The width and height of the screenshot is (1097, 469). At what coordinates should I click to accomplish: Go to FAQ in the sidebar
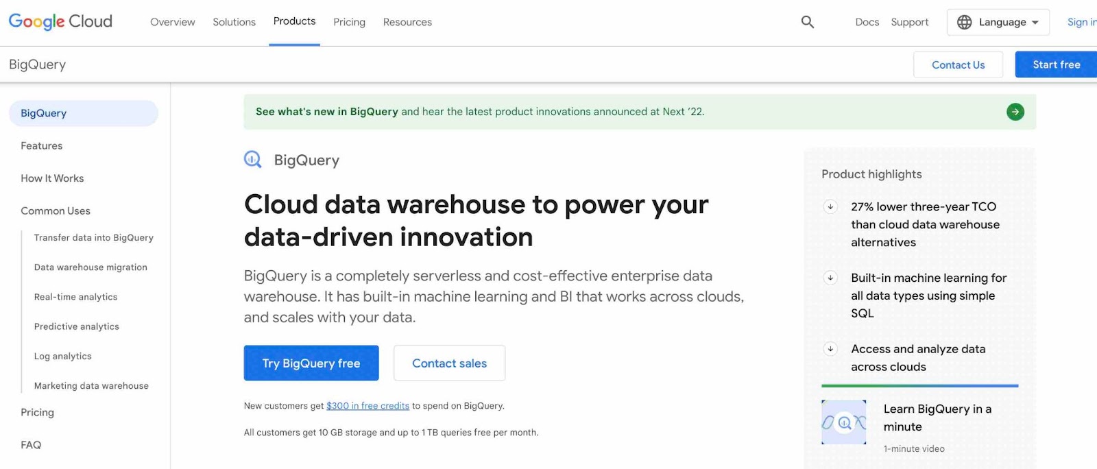point(31,445)
